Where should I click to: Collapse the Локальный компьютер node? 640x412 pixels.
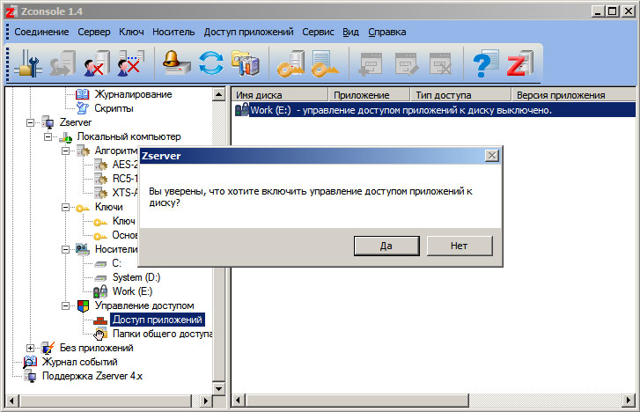click(x=48, y=136)
